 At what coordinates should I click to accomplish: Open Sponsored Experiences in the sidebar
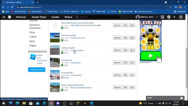click(35, 26)
